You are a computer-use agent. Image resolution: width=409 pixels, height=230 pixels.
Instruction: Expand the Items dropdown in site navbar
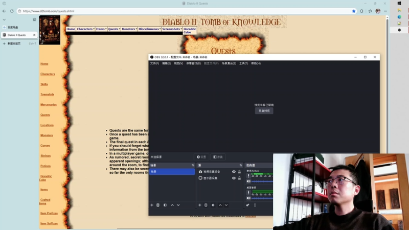pos(101,29)
